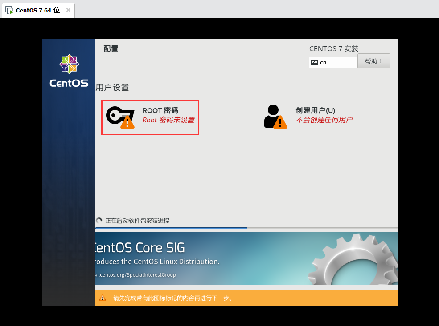Click the CentOS wordmark in sidebar
This screenshot has height=326, width=439.
tap(69, 83)
